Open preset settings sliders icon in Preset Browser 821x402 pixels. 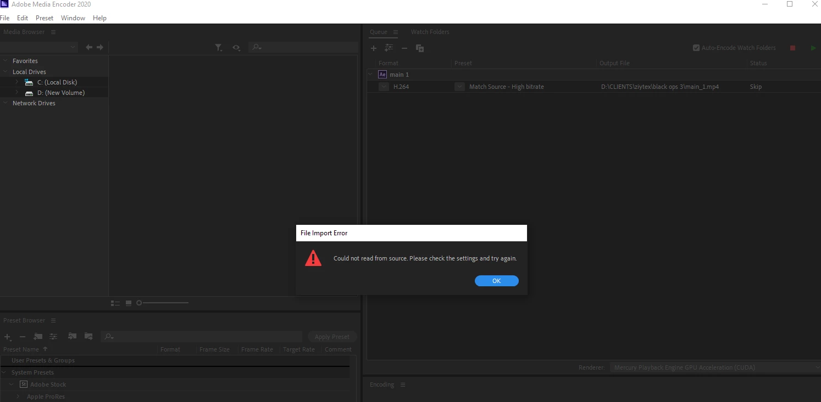pos(53,336)
